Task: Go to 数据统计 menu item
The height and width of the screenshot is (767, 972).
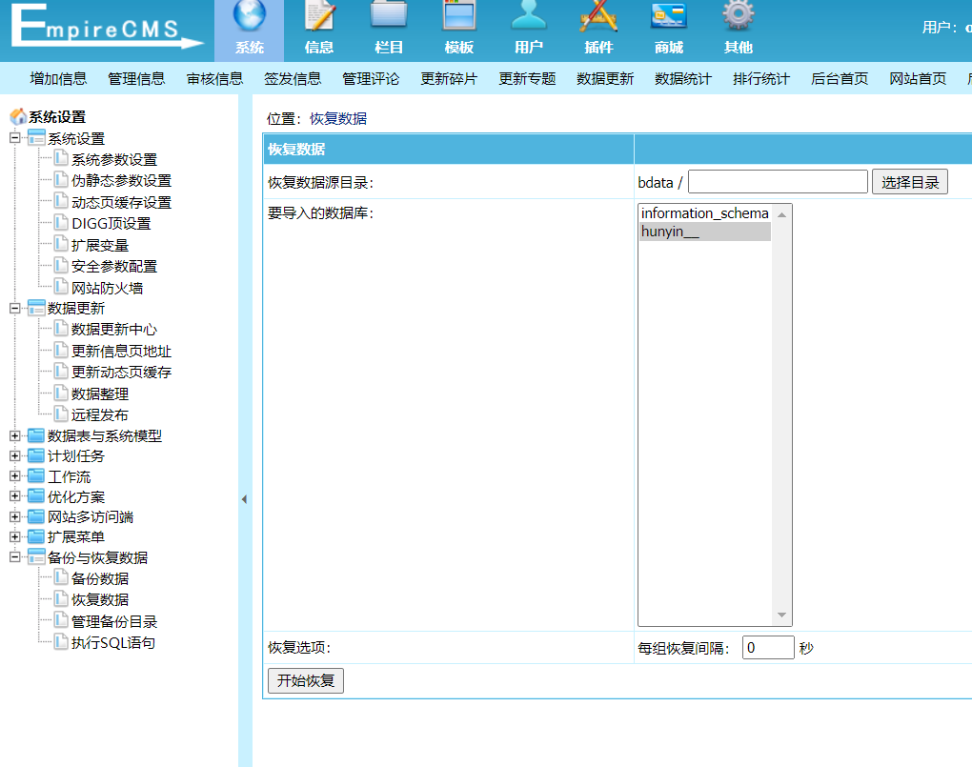Action: coord(683,79)
